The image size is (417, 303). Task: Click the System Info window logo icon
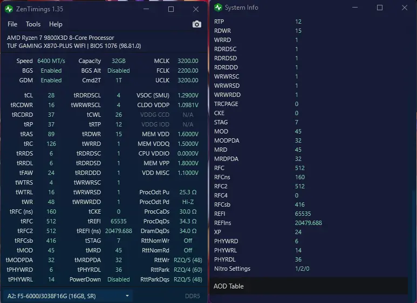(x=218, y=8)
